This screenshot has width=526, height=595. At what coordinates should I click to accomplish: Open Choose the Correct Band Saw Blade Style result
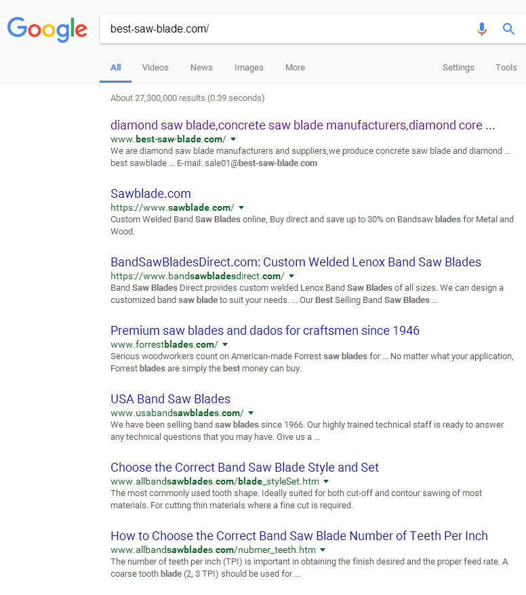pos(245,468)
